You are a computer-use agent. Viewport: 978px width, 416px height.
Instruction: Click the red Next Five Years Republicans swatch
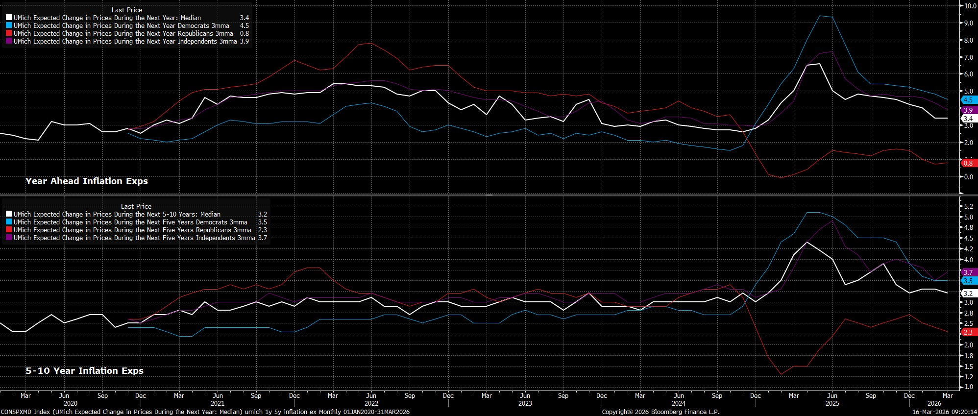(x=9, y=230)
